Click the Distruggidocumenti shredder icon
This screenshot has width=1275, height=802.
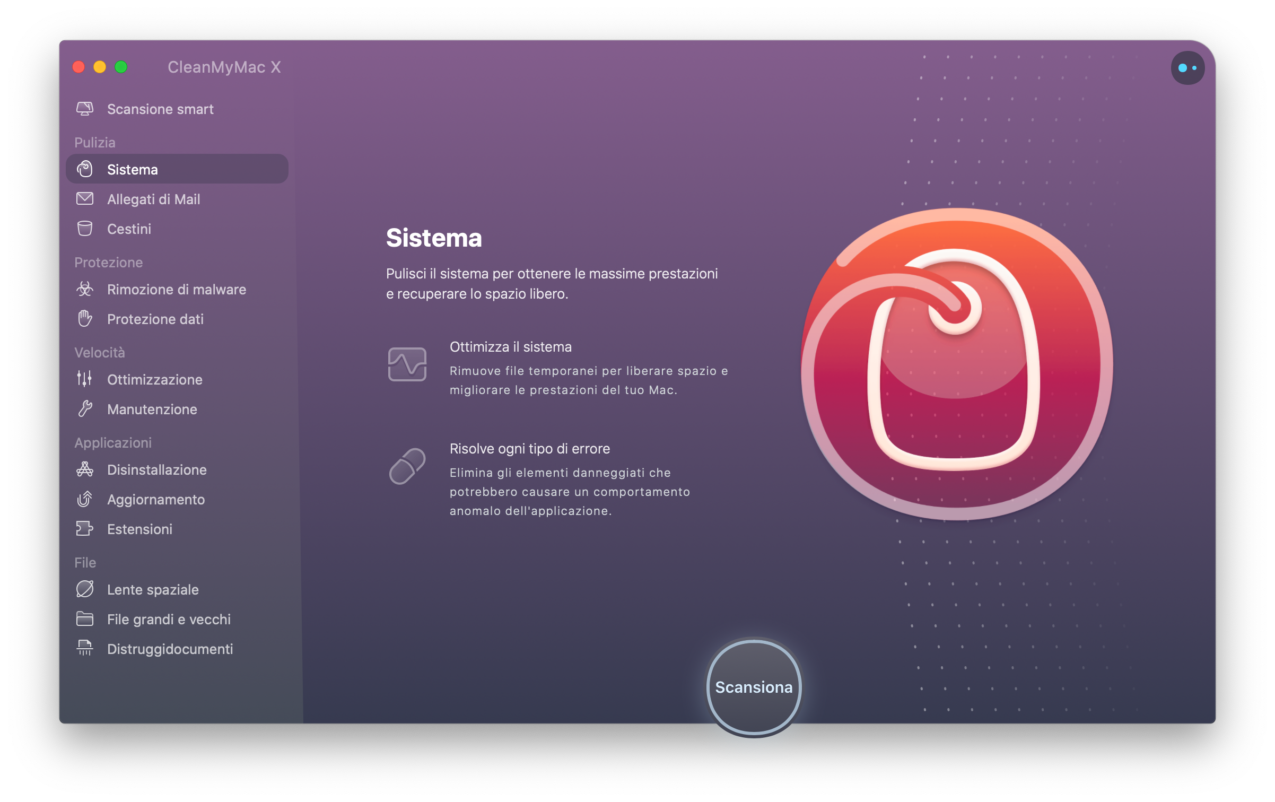(85, 648)
